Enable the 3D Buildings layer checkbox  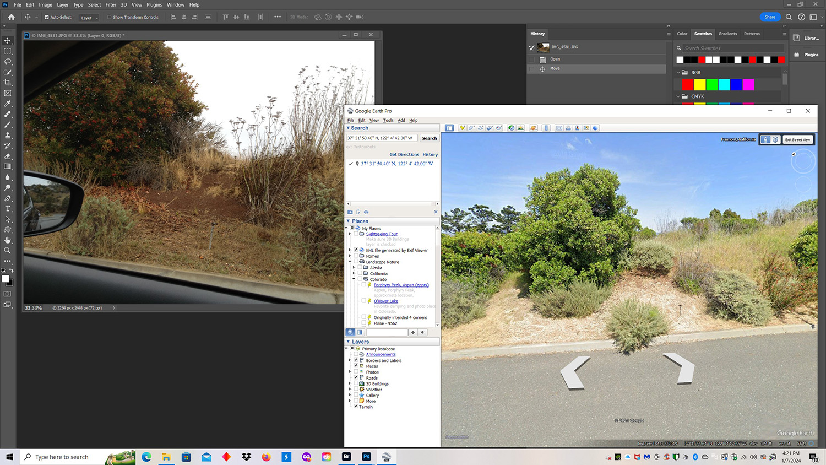[356, 383]
